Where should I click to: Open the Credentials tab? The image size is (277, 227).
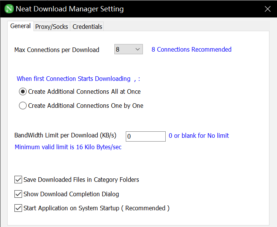pyautogui.click(x=87, y=27)
